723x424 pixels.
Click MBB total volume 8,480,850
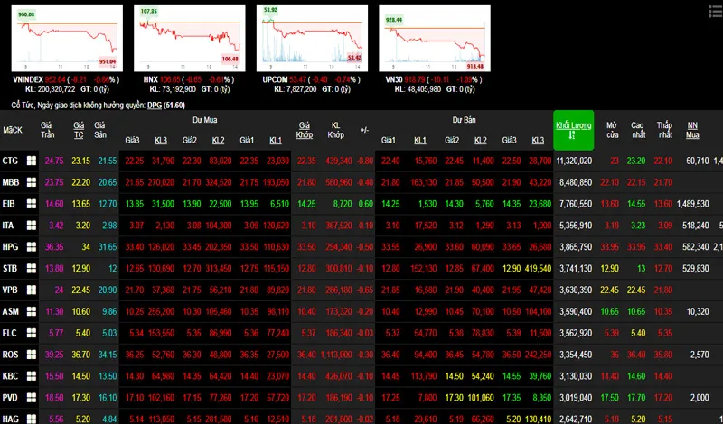(576, 182)
